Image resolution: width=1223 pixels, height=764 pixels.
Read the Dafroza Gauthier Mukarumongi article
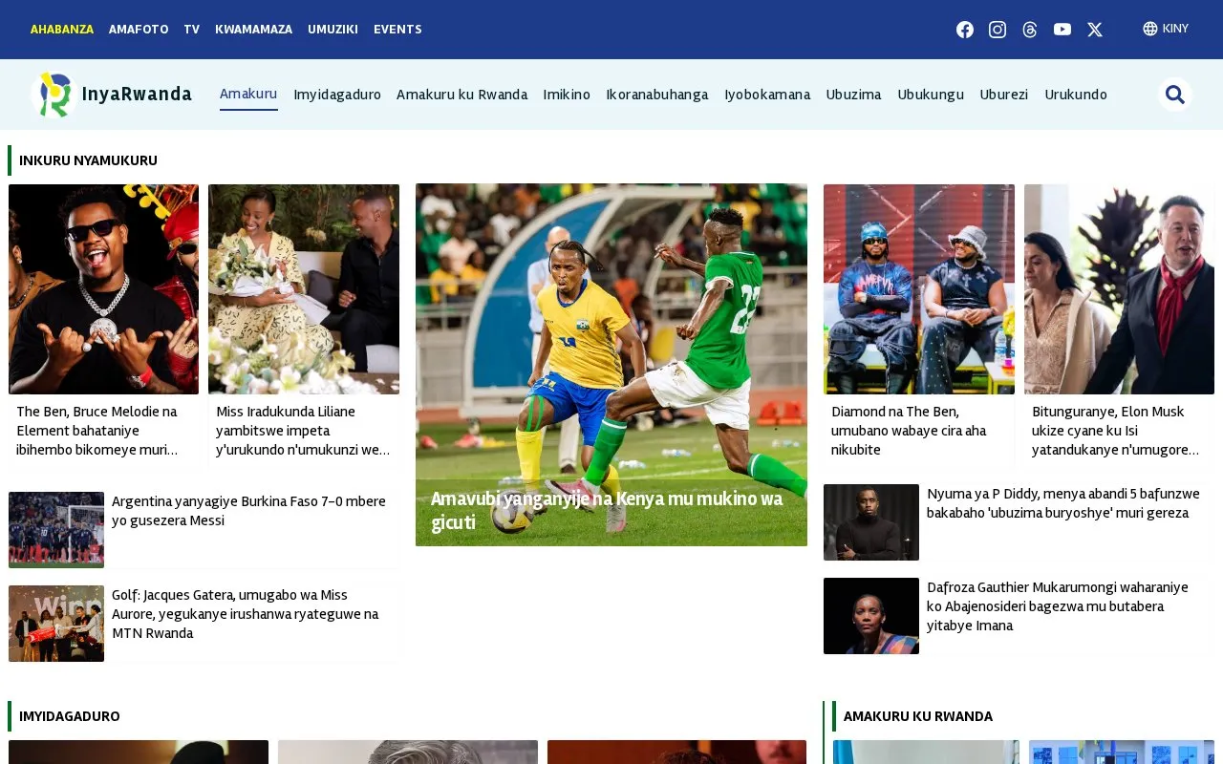tap(1058, 606)
